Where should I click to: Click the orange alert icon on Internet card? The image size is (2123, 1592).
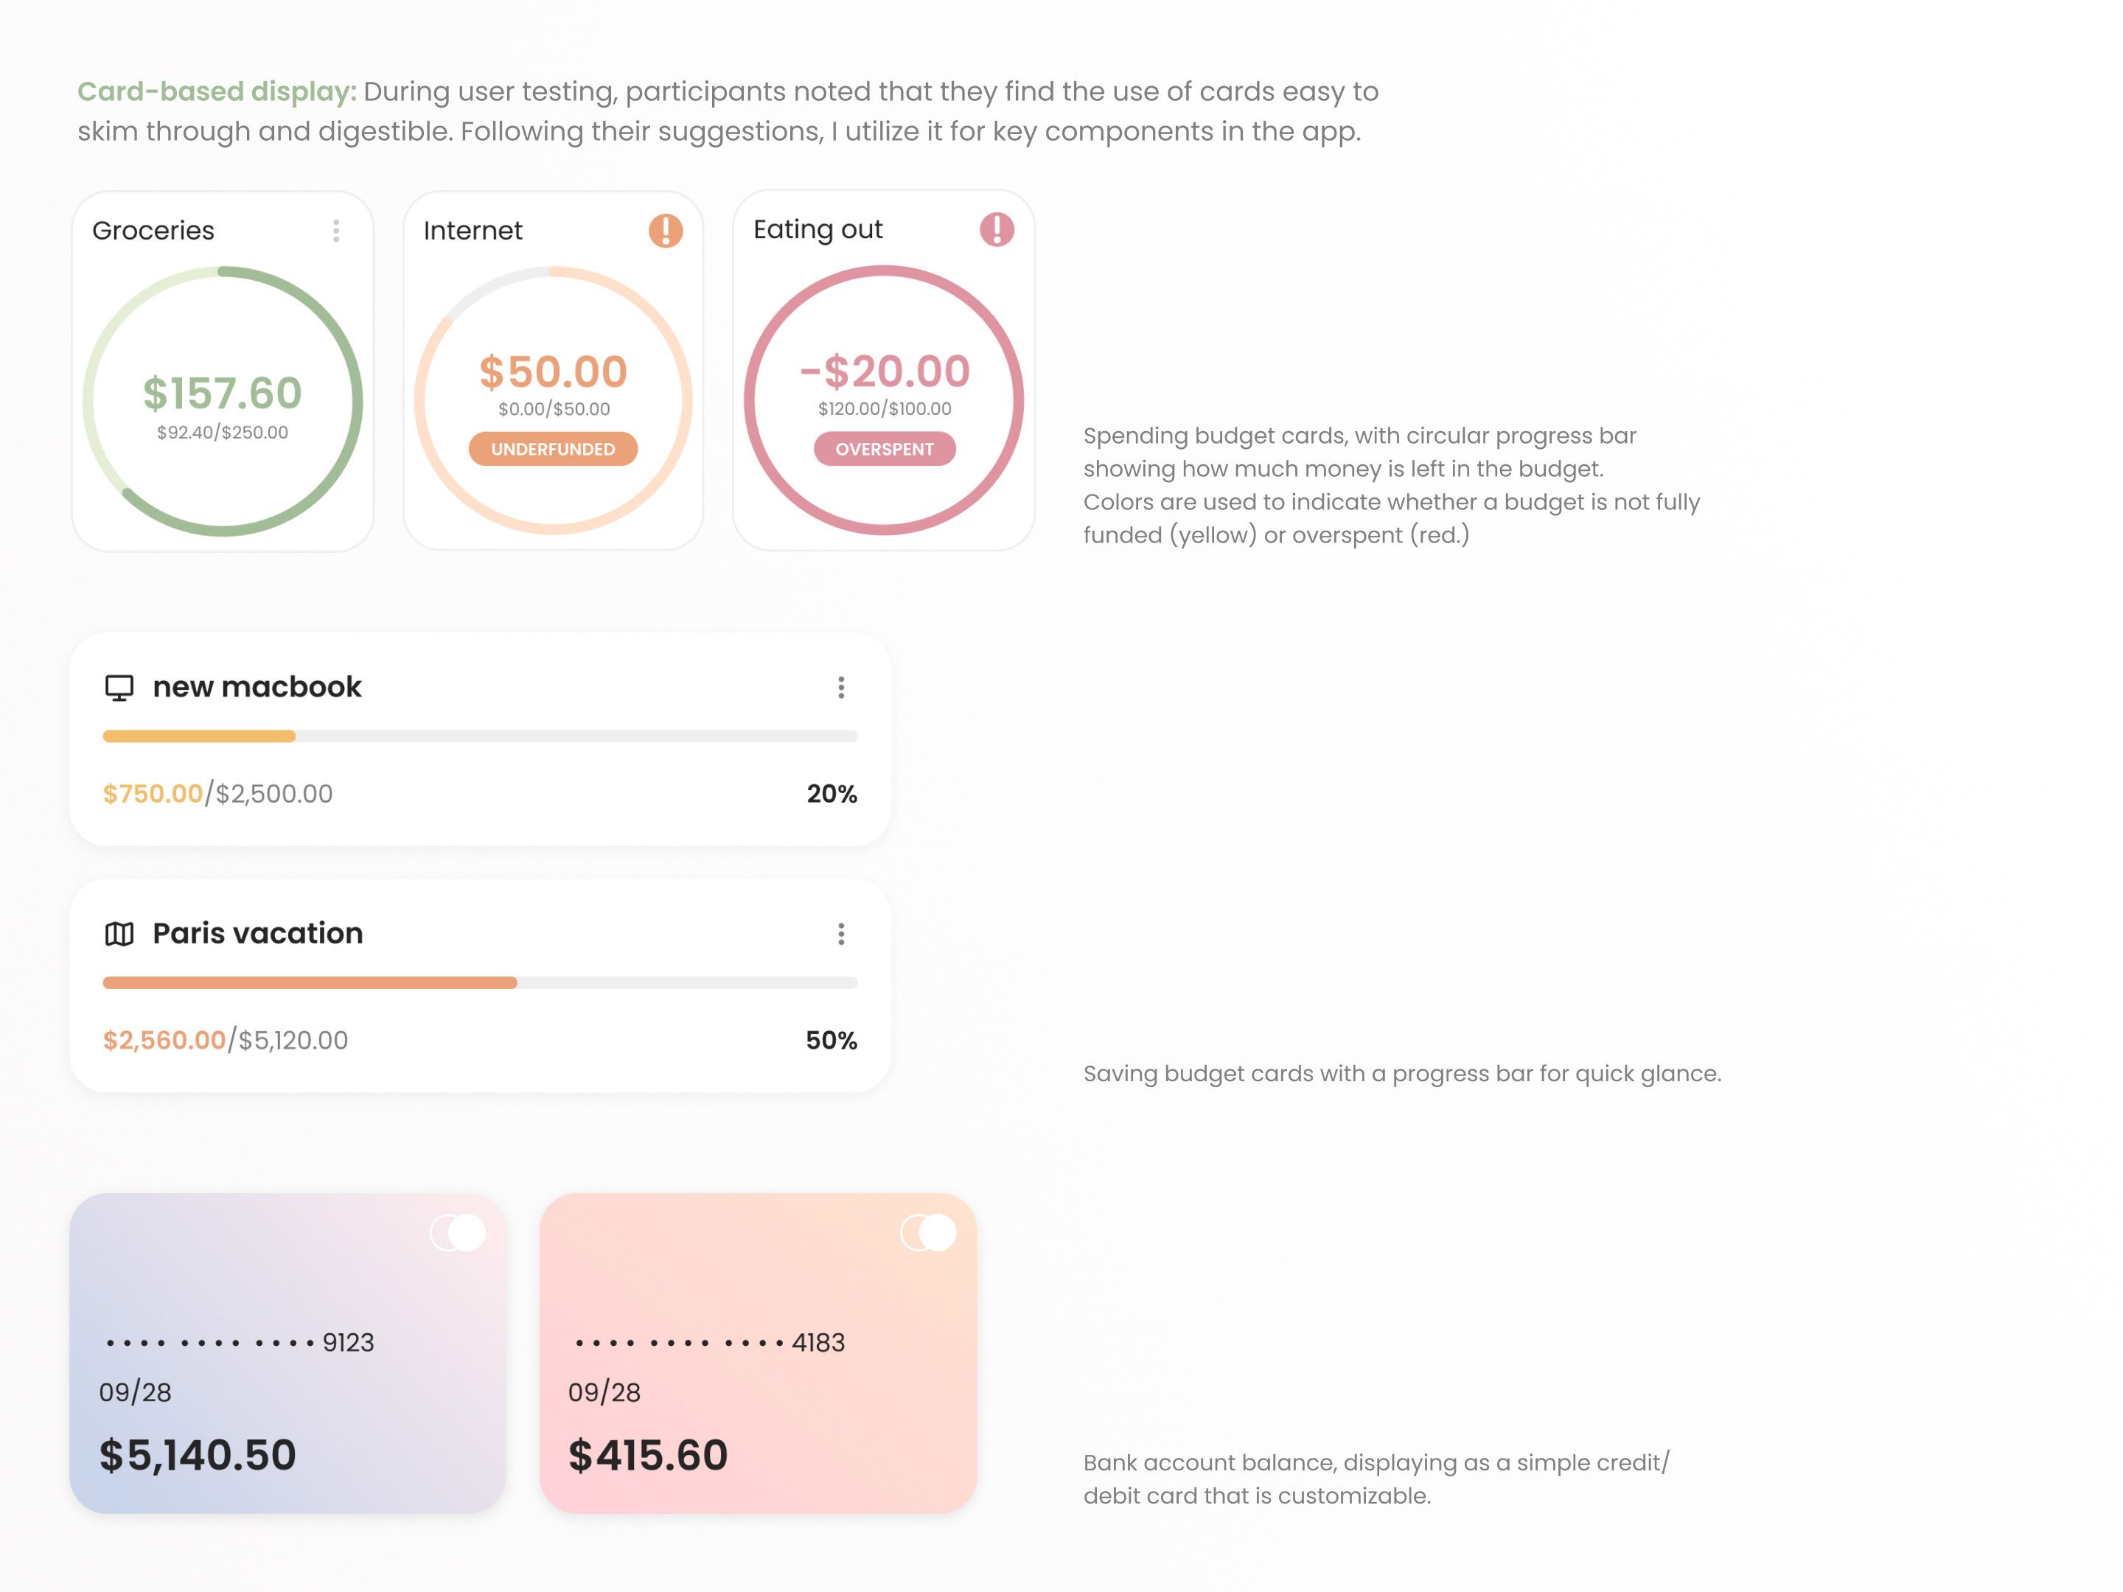665,230
